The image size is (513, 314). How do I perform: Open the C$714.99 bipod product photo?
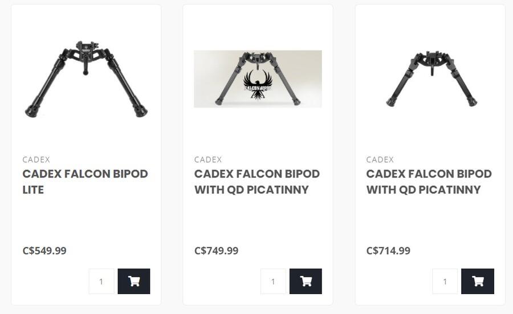[x=431, y=78]
